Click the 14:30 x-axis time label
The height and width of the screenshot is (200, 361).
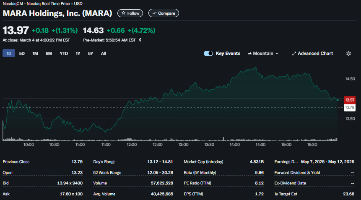pos(260,145)
